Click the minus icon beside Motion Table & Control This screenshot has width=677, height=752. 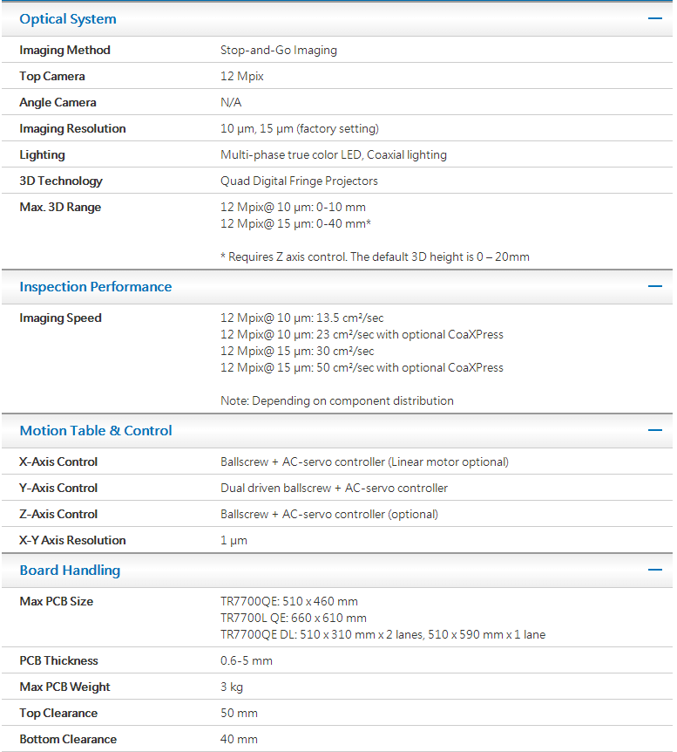coord(655,430)
